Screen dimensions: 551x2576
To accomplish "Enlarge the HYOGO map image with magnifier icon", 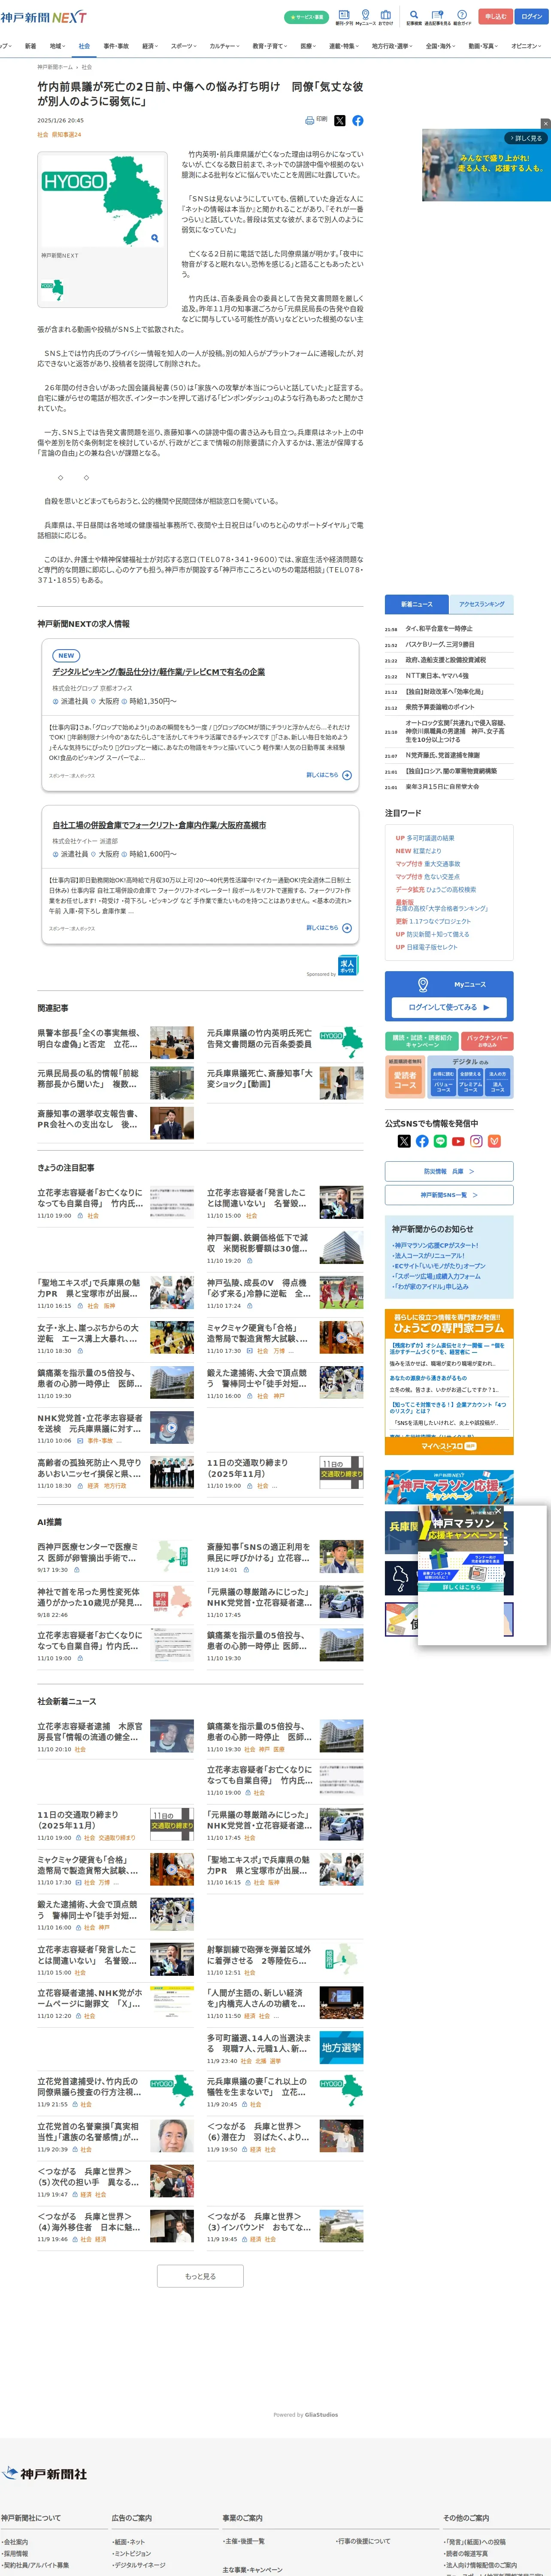I will click(155, 238).
